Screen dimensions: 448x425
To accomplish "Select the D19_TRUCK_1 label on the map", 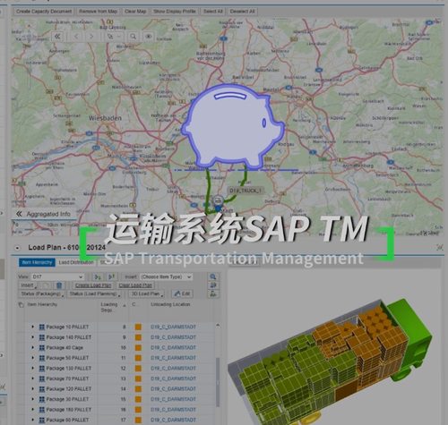I will pyautogui.click(x=246, y=191).
